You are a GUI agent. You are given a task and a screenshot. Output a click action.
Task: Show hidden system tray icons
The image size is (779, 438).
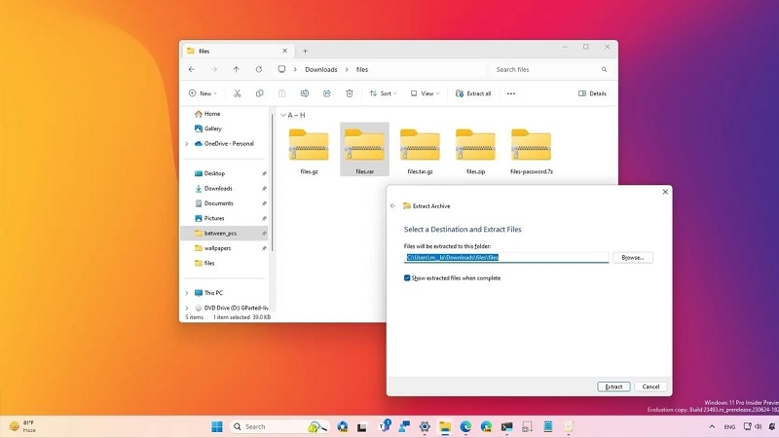(x=712, y=426)
